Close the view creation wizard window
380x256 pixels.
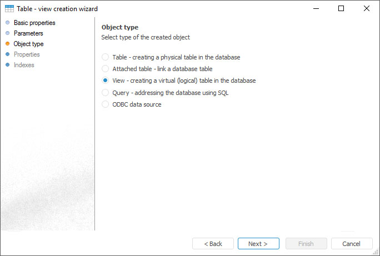[366, 8]
